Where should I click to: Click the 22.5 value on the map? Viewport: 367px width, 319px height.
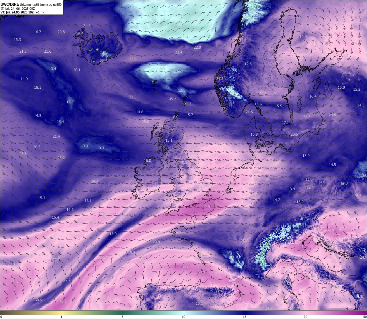(133, 97)
